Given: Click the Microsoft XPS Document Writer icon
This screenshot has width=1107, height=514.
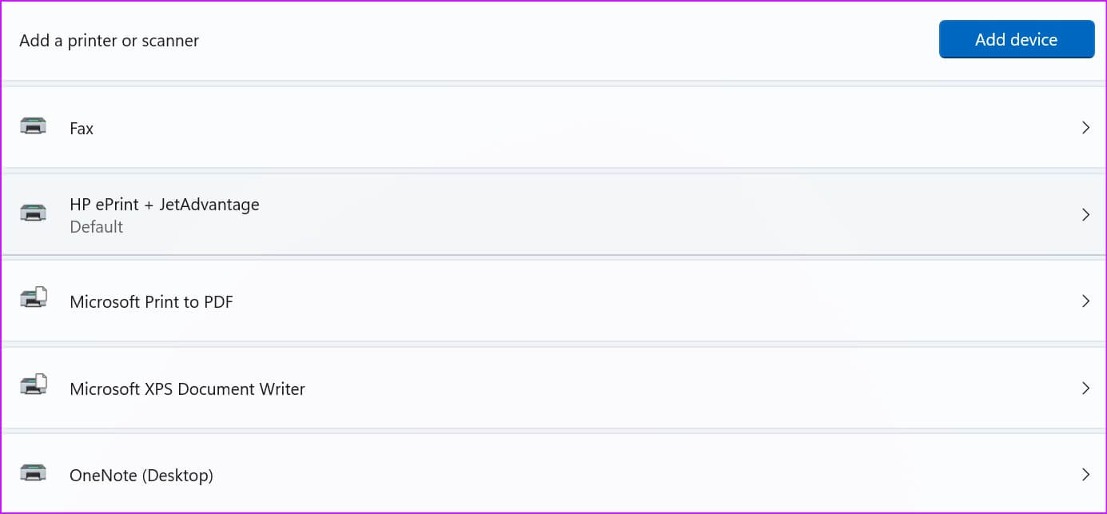Looking at the screenshot, I should pyautogui.click(x=33, y=386).
